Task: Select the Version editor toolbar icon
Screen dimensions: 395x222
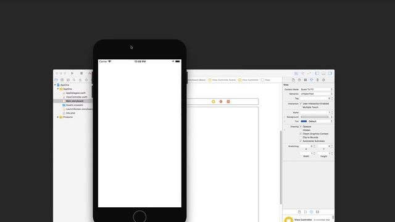Action: (309, 73)
